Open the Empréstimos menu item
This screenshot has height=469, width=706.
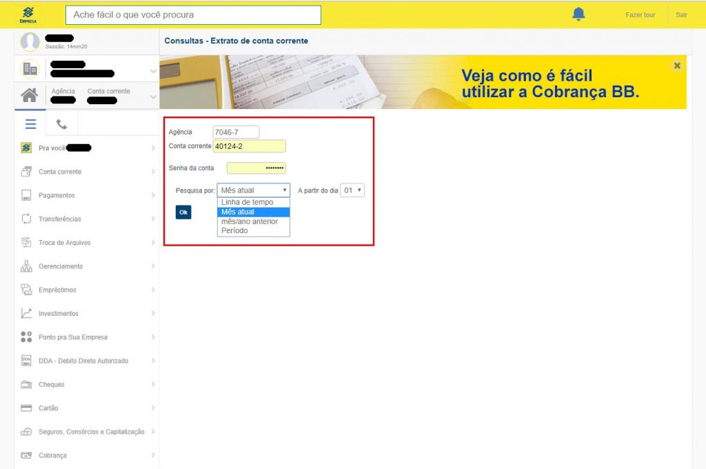coord(57,290)
